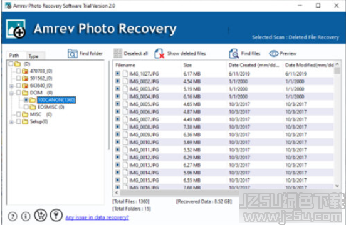
Task: Check the EOSMISC folder checkbox
Action: pos(26,107)
